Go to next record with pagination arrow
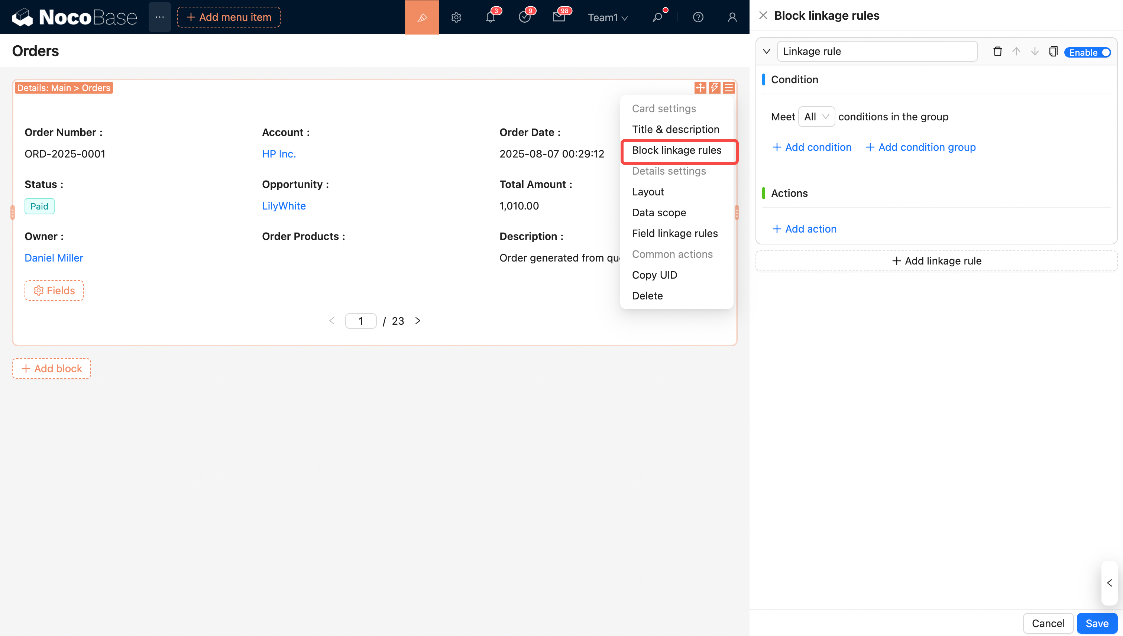Image resolution: width=1123 pixels, height=636 pixels. pos(418,321)
